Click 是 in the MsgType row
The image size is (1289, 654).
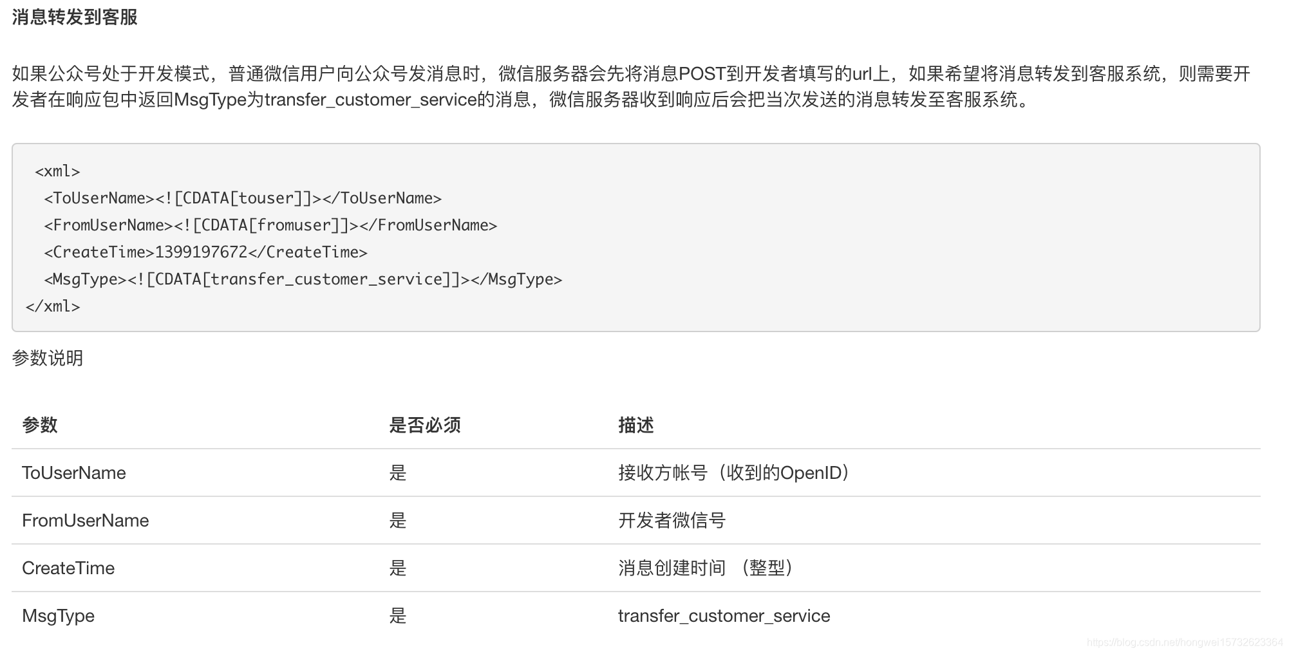(x=398, y=616)
